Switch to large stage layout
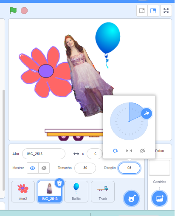 pyautogui.click(x=153, y=11)
